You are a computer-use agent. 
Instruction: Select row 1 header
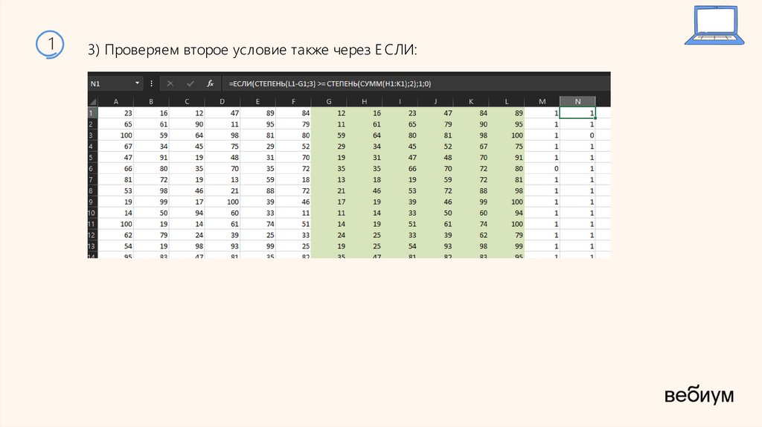(x=93, y=113)
